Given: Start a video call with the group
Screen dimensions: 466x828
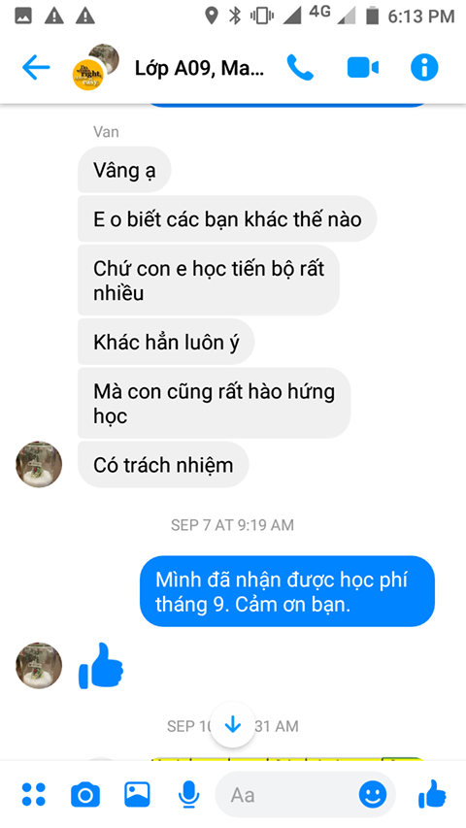Looking at the screenshot, I should pos(362,68).
